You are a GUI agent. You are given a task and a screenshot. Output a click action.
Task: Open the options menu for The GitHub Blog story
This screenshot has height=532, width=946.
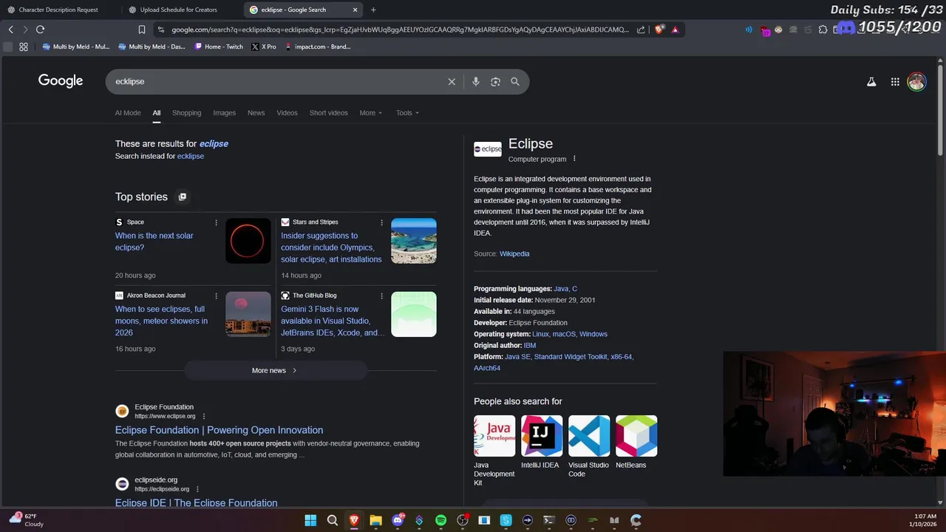pos(381,296)
